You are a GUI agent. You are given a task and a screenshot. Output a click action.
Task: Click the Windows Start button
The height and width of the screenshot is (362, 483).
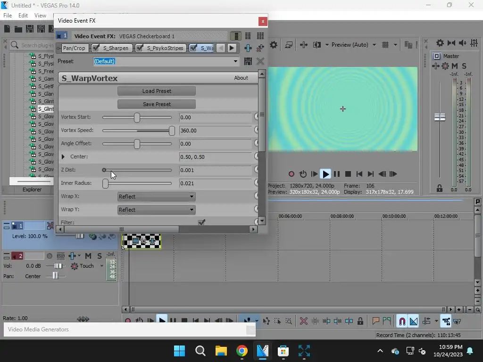pyautogui.click(x=179, y=351)
